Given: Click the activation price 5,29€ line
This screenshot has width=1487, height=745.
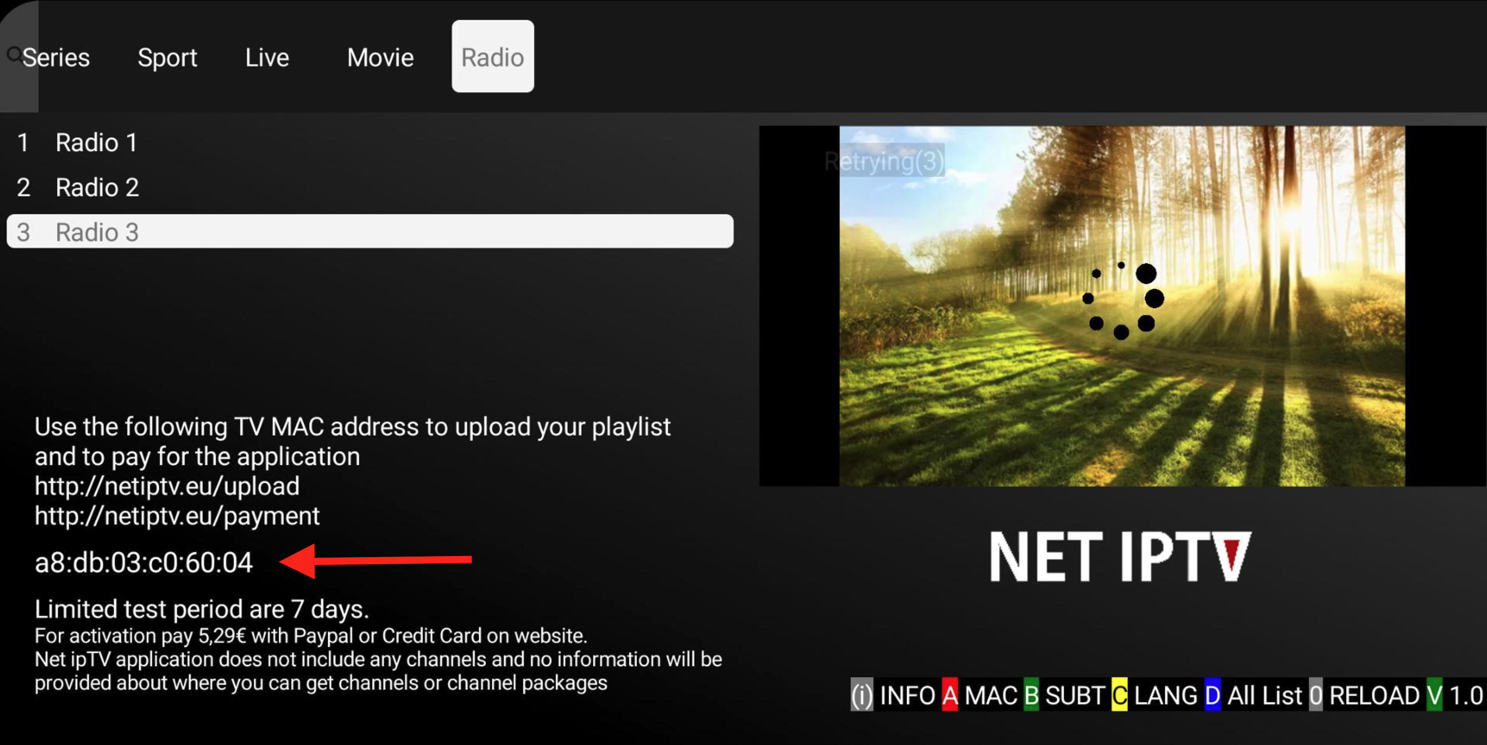Looking at the screenshot, I should [310, 636].
